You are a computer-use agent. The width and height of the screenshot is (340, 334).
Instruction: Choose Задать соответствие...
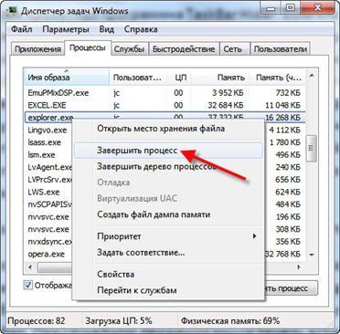coord(168,253)
